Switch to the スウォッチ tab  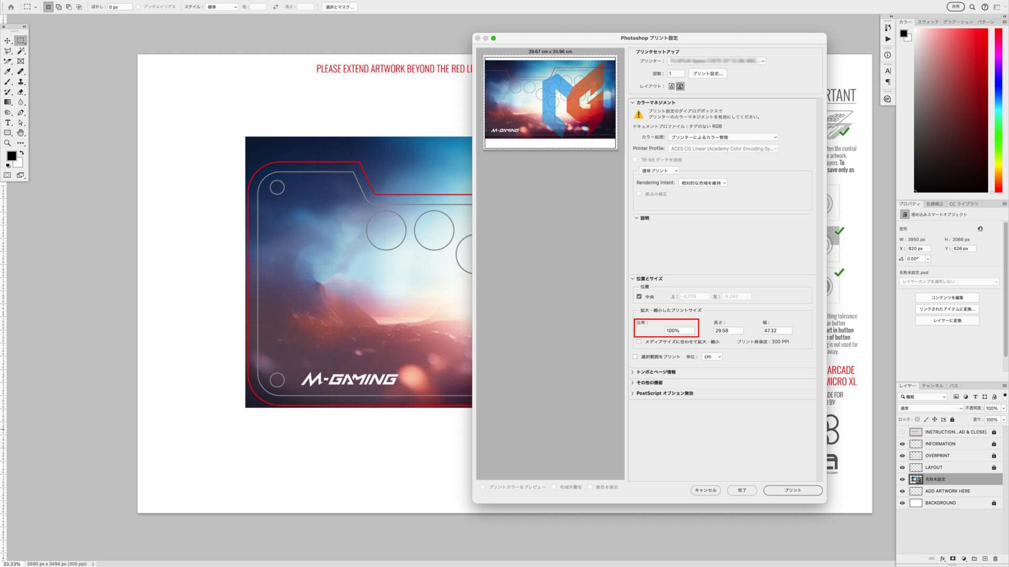click(928, 22)
